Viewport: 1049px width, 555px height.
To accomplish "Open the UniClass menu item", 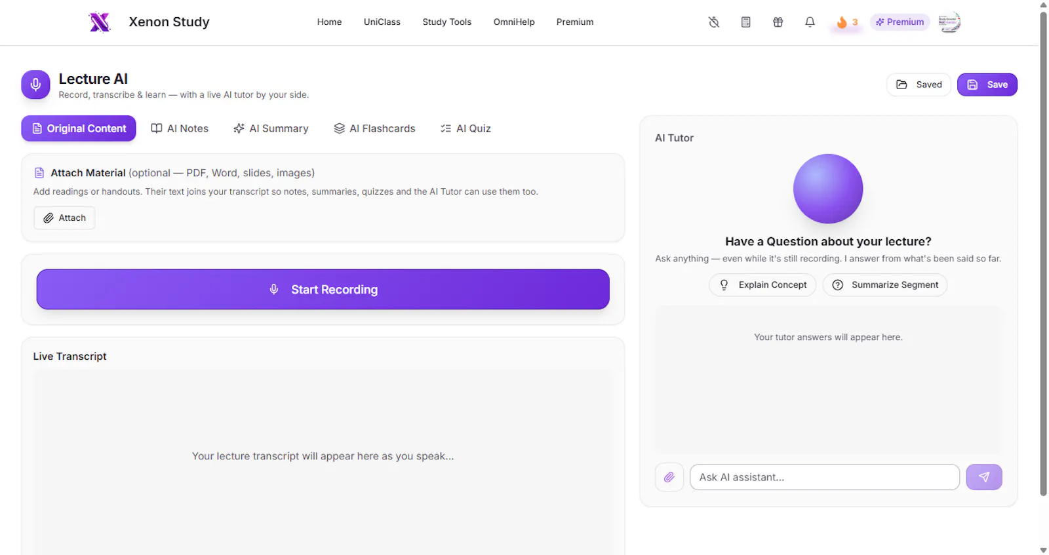I will 382,22.
